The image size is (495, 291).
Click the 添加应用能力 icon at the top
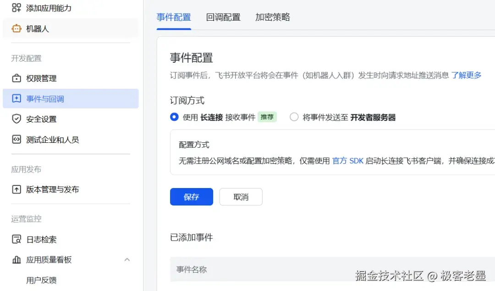point(16,7)
